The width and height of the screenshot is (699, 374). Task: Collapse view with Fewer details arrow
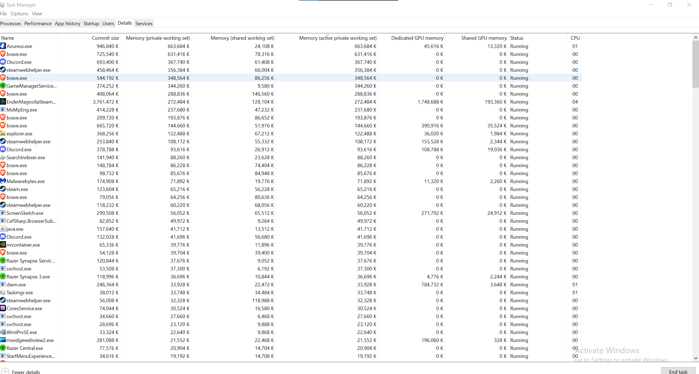(5, 372)
